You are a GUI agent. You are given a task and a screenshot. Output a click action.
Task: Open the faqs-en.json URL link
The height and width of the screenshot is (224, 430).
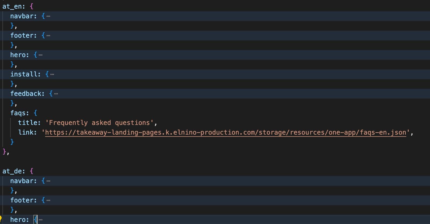tap(225, 132)
